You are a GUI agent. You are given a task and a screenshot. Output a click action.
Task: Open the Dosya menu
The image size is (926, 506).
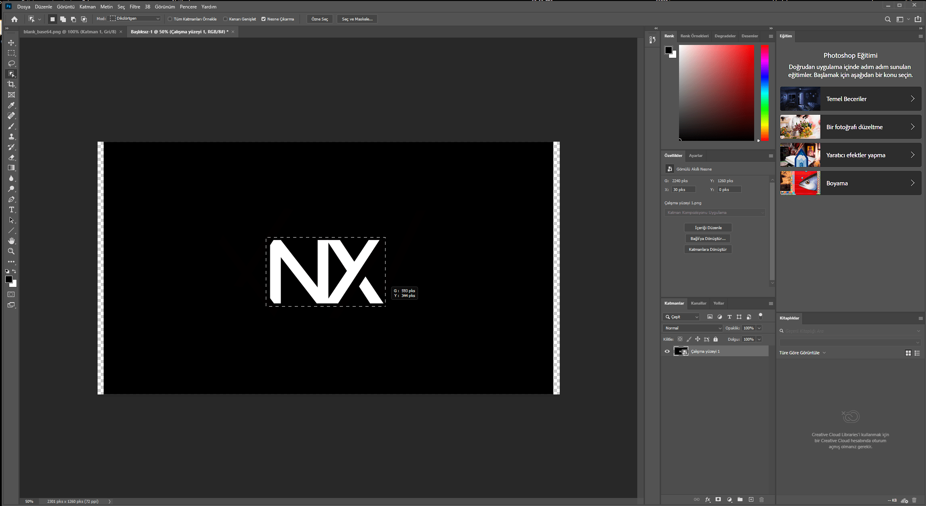point(24,7)
